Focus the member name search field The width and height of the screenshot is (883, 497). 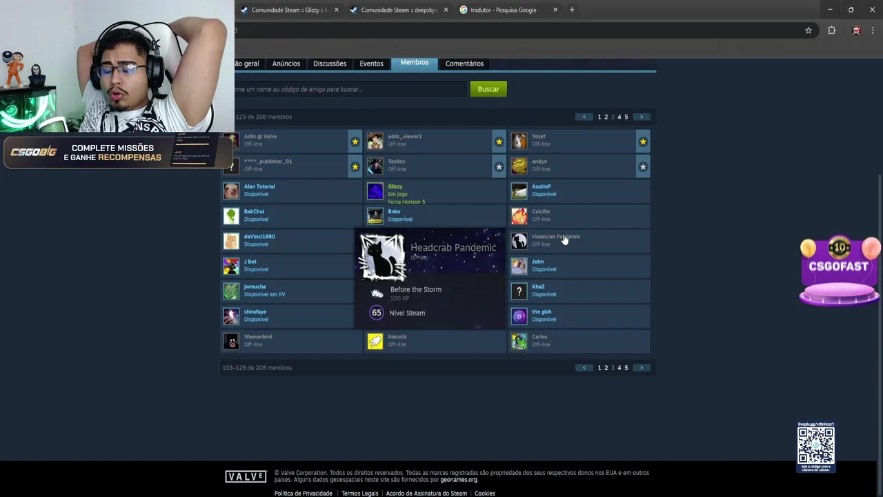pos(350,89)
